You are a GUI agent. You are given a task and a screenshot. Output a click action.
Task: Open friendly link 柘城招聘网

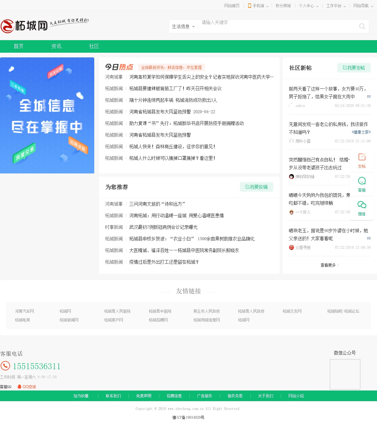(158, 320)
